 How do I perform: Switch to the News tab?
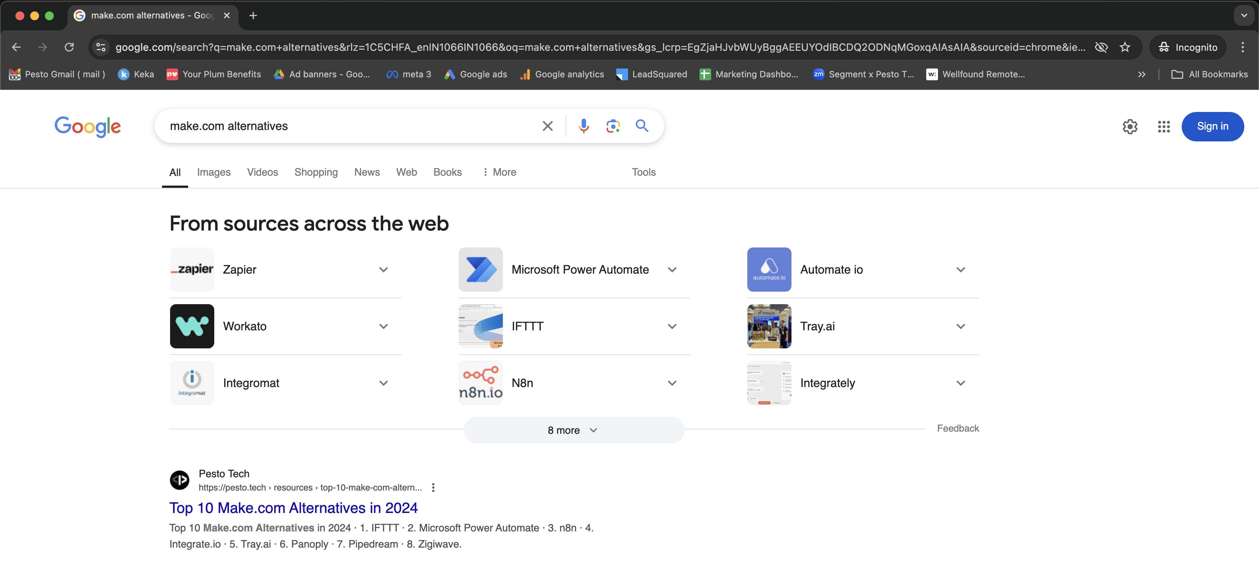click(367, 172)
